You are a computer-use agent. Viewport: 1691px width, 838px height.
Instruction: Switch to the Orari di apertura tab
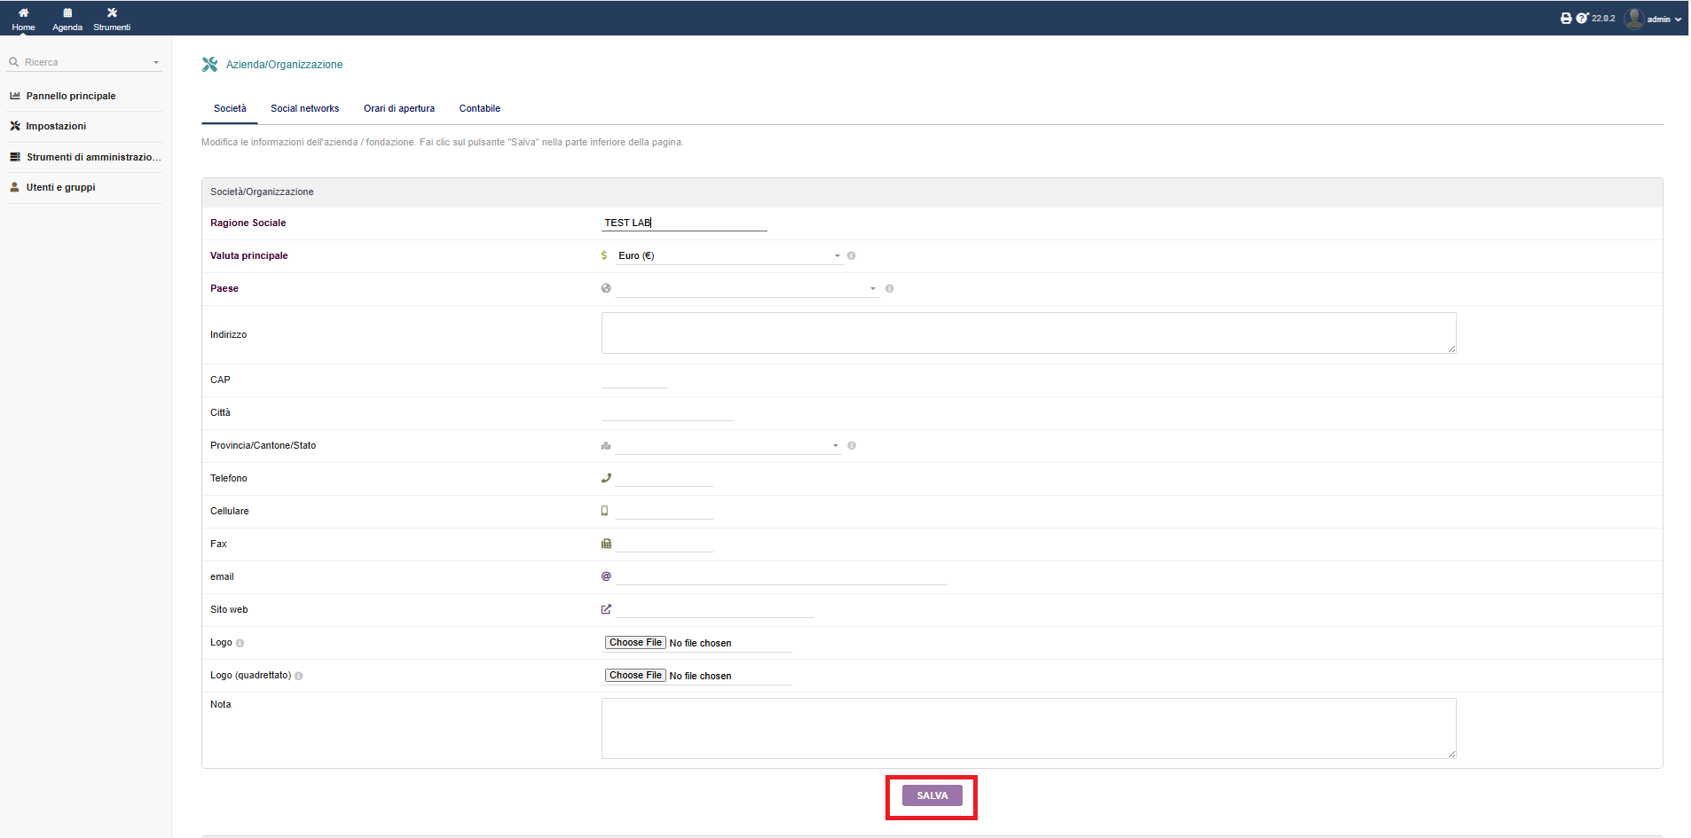click(x=398, y=109)
